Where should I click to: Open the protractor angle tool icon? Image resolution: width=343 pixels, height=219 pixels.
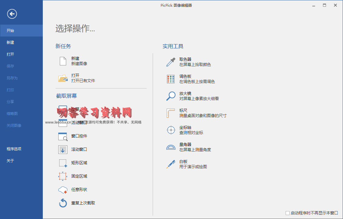pyautogui.click(x=171, y=147)
